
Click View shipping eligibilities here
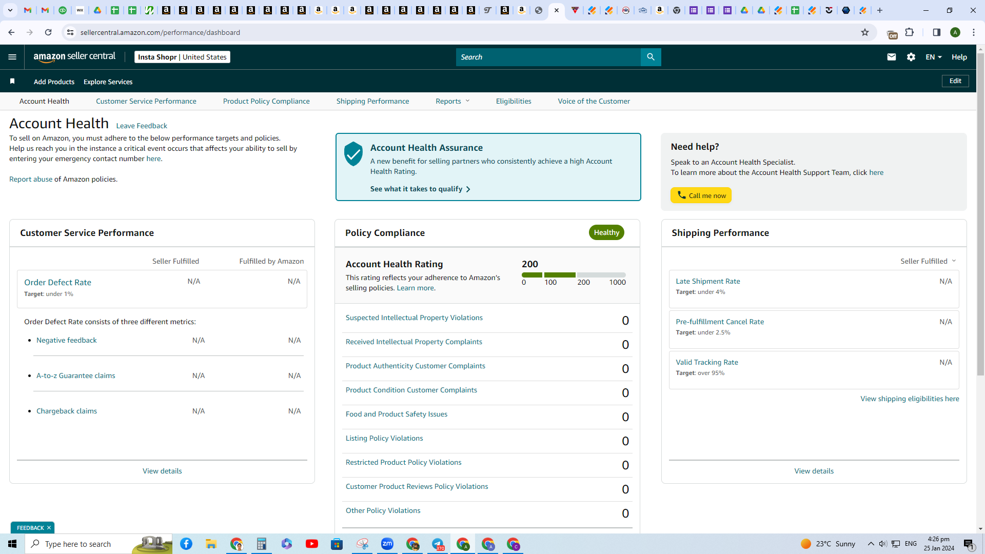[910, 399]
